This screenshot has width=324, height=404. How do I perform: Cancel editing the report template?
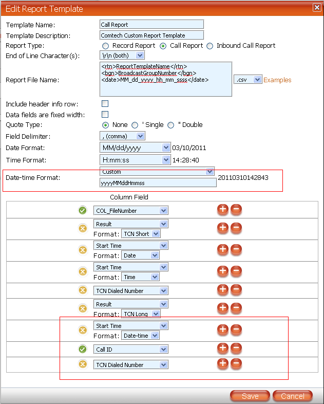coord(293,396)
